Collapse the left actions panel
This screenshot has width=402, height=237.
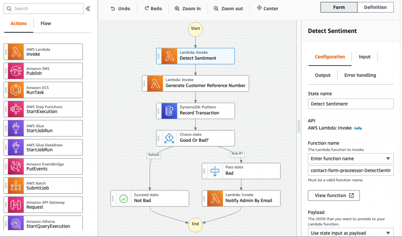[88, 9]
